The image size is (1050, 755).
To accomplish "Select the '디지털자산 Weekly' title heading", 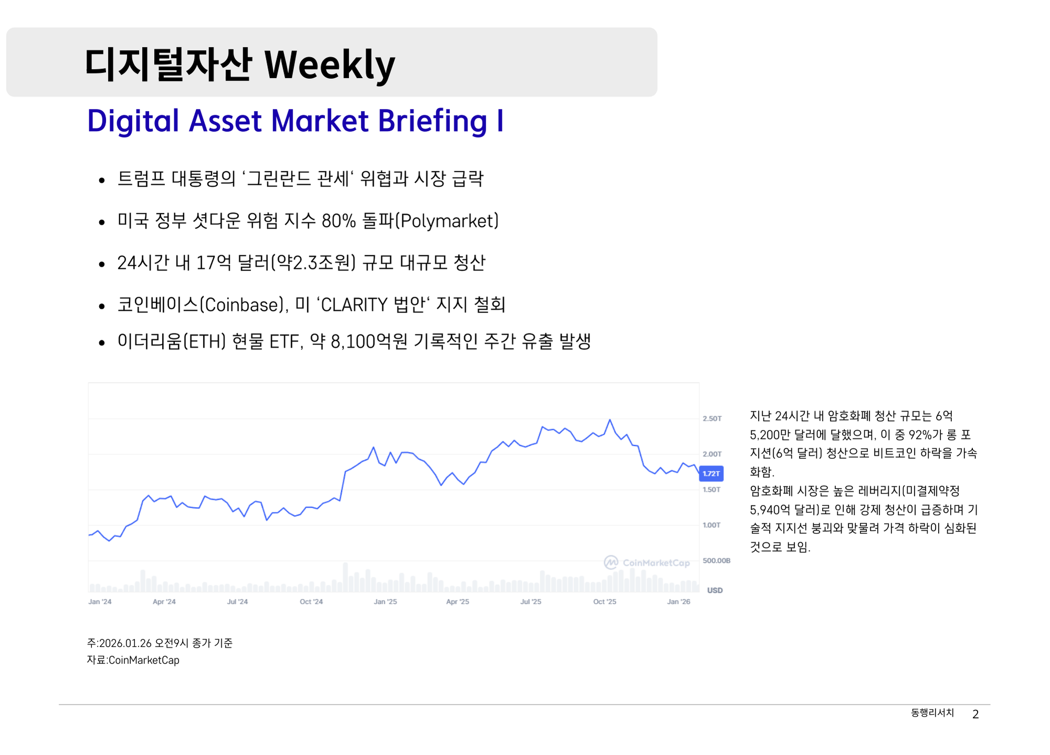I will tap(239, 65).
